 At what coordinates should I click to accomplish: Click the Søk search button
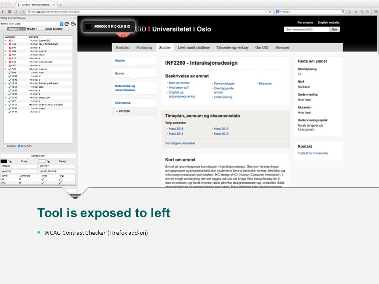(x=334, y=30)
